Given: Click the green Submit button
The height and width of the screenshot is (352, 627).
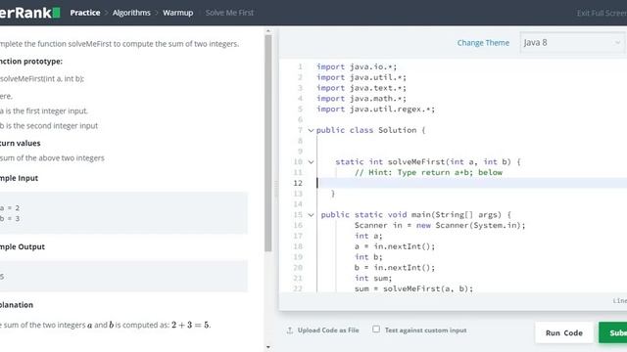Looking at the screenshot, I should 612,332.
